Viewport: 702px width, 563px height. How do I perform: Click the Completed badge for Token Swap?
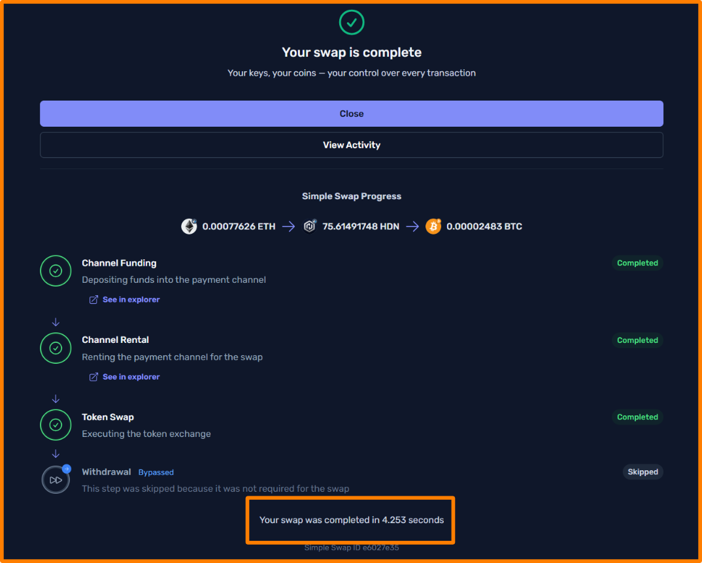pyautogui.click(x=637, y=417)
